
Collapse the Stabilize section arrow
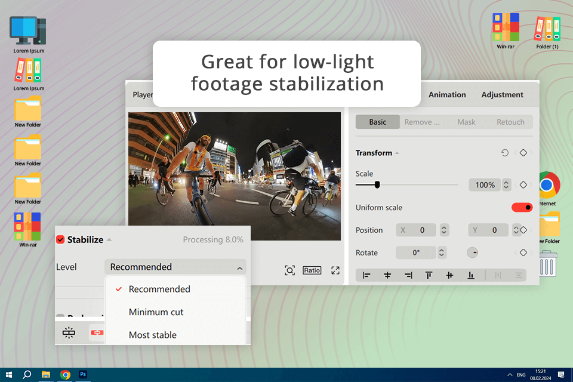point(109,240)
